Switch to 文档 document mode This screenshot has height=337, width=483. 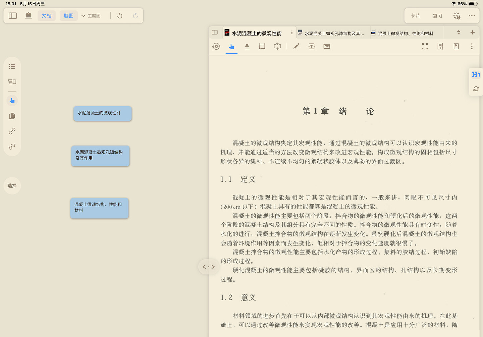47,16
